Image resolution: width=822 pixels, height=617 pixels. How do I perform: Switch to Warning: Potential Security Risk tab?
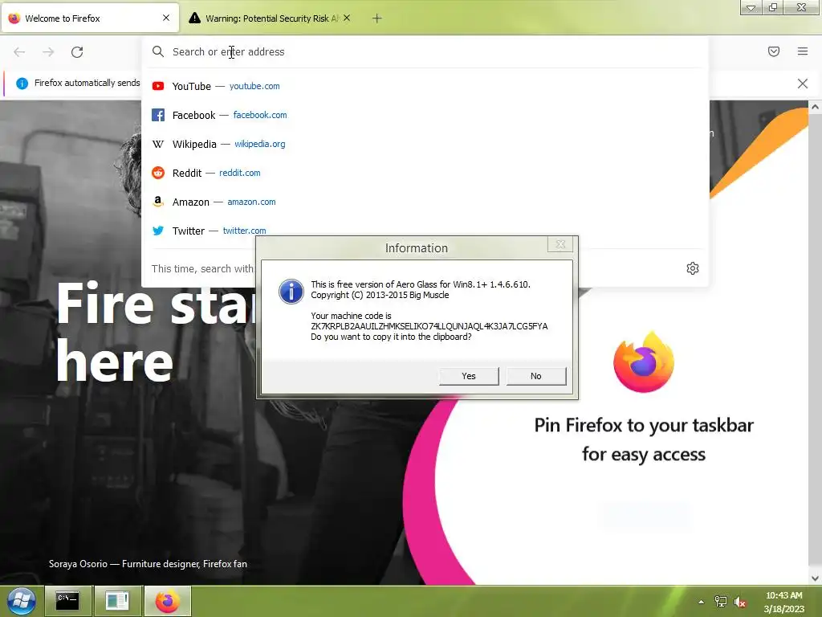click(x=268, y=18)
